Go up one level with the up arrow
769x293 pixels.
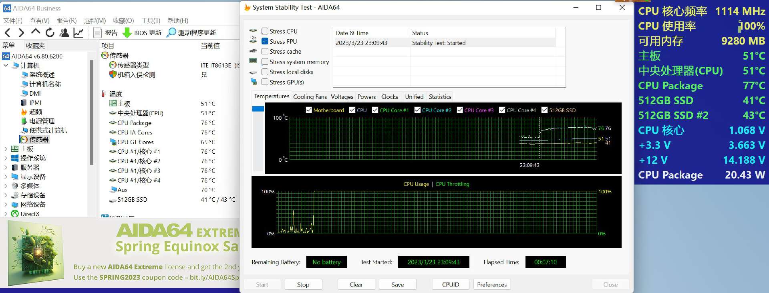tap(36, 32)
